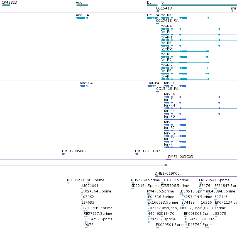
Task: Click the EP02352.3prime EST
Action: click(149, 222)
